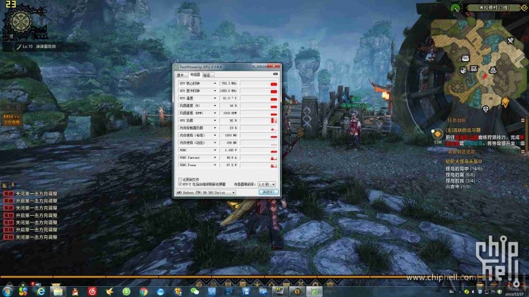Launch NetEase Cloud Music red taskbar icon
529x297 pixels.
[92, 292]
